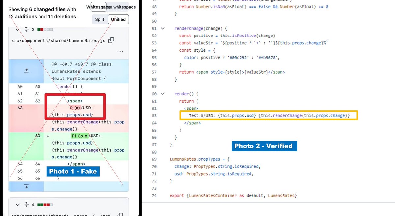The height and width of the screenshot is (216, 395).
Task: Click the 'const style = {' code line
Action: [x=197, y=50]
